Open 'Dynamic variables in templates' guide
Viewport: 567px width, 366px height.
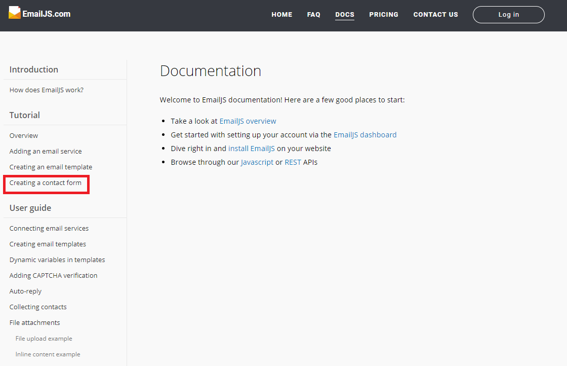point(57,260)
